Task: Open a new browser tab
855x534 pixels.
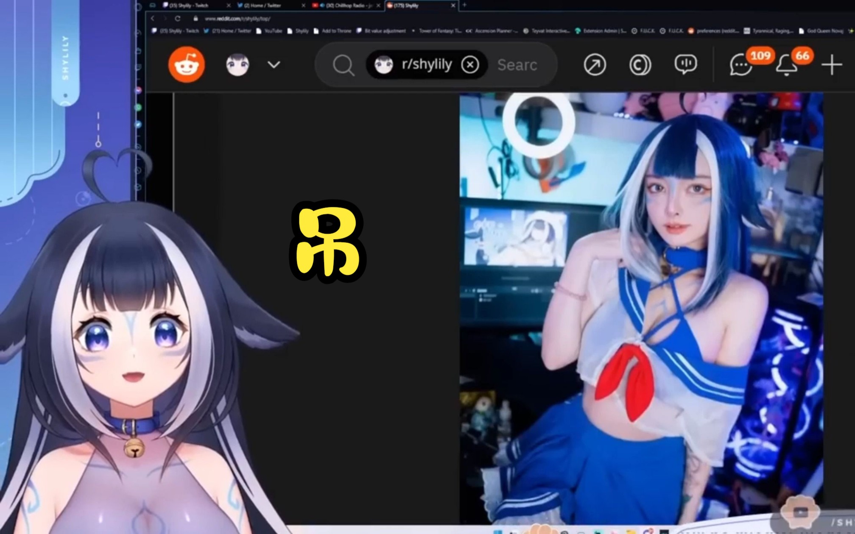Action: point(464,5)
